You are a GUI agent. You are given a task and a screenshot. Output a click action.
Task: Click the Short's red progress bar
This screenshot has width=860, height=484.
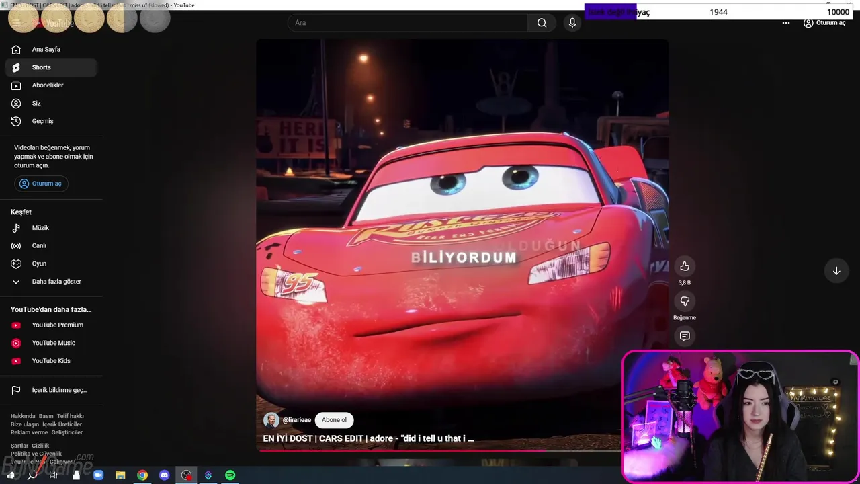439,450
